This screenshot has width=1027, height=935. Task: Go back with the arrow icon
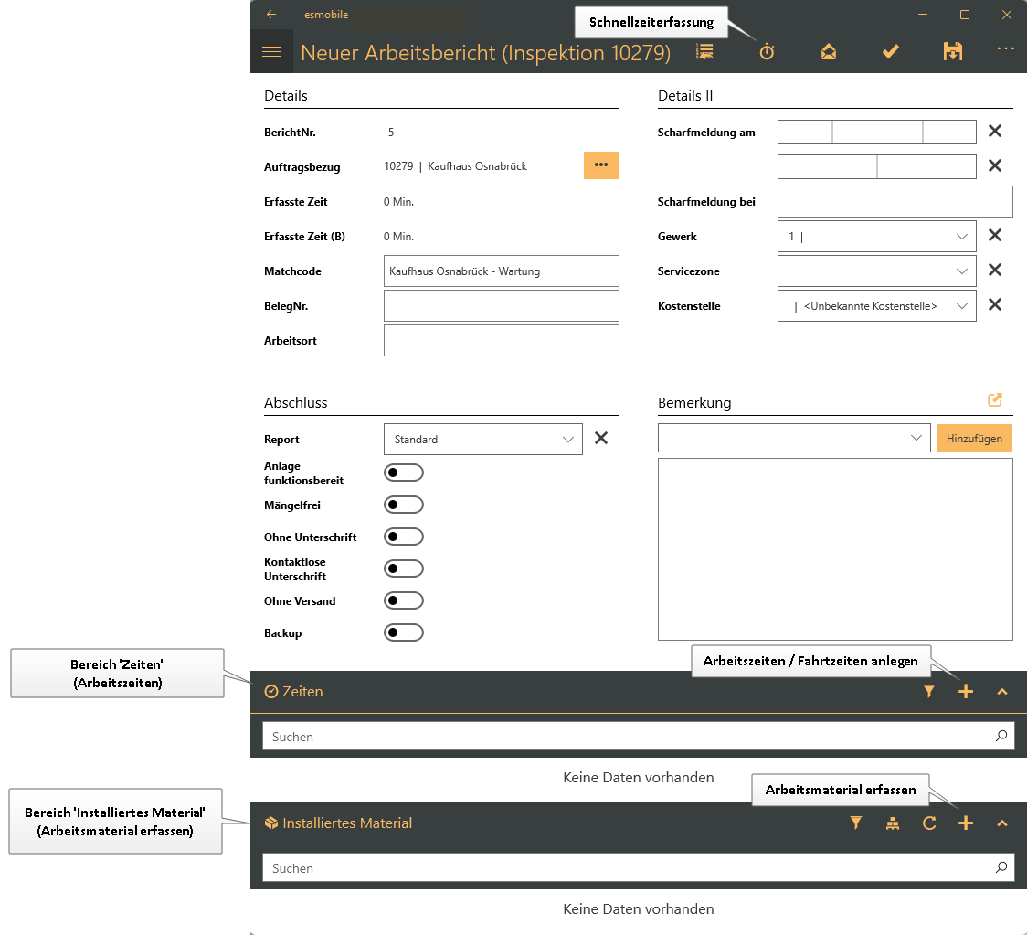271,15
